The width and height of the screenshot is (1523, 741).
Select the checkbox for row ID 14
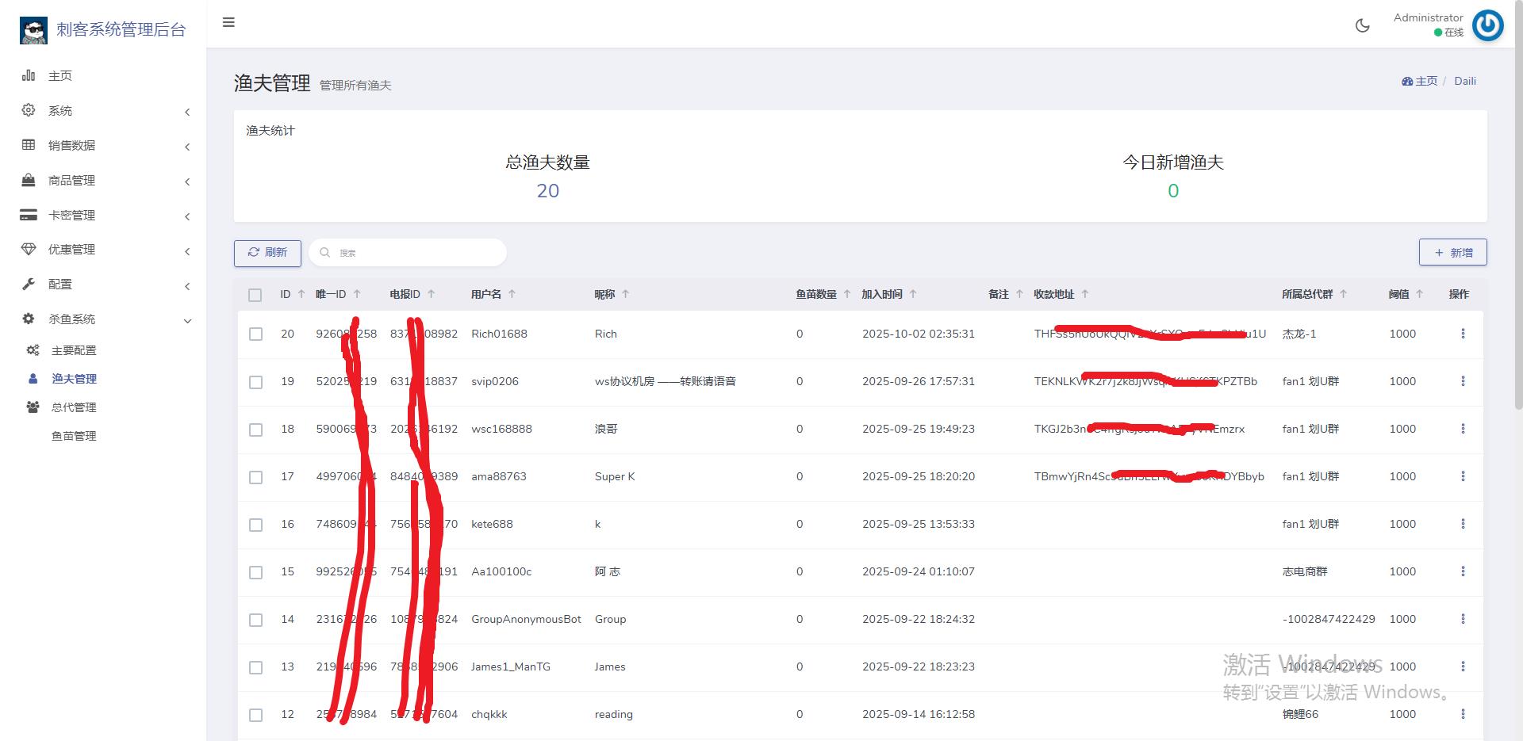pos(255,620)
